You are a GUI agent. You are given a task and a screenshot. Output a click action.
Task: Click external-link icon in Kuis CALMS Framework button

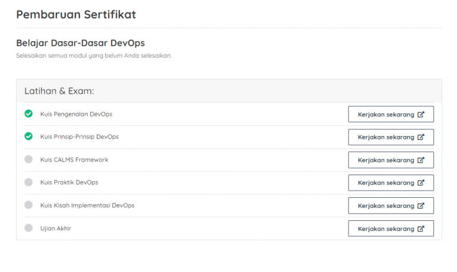click(x=421, y=160)
